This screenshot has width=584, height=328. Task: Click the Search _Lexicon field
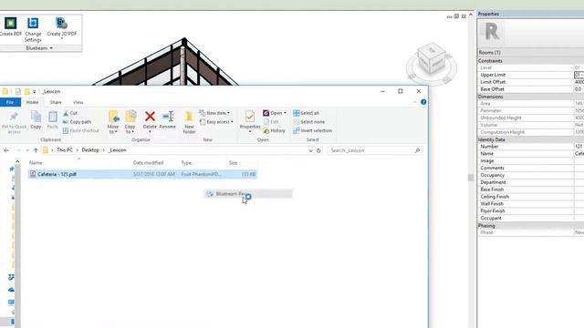375,150
